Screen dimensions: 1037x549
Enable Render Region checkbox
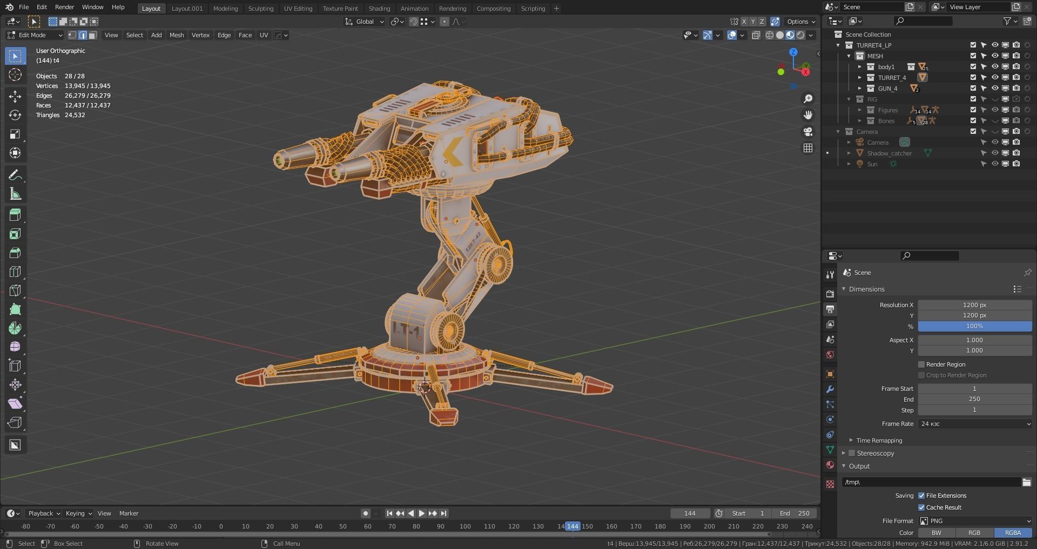pyautogui.click(x=921, y=364)
